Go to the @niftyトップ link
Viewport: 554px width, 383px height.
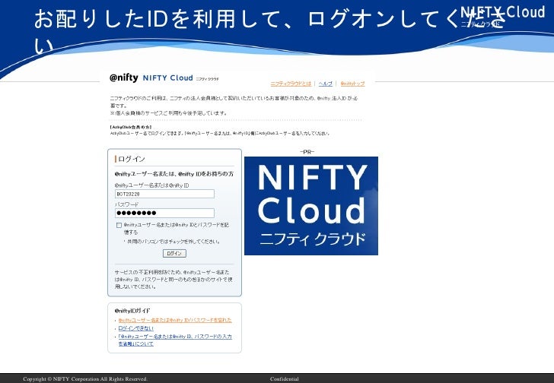coord(352,84)
